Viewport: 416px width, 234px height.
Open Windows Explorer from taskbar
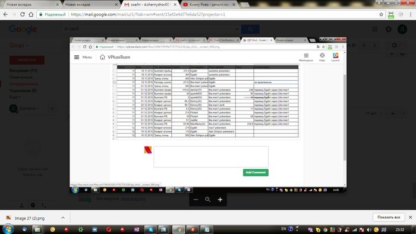37,229
